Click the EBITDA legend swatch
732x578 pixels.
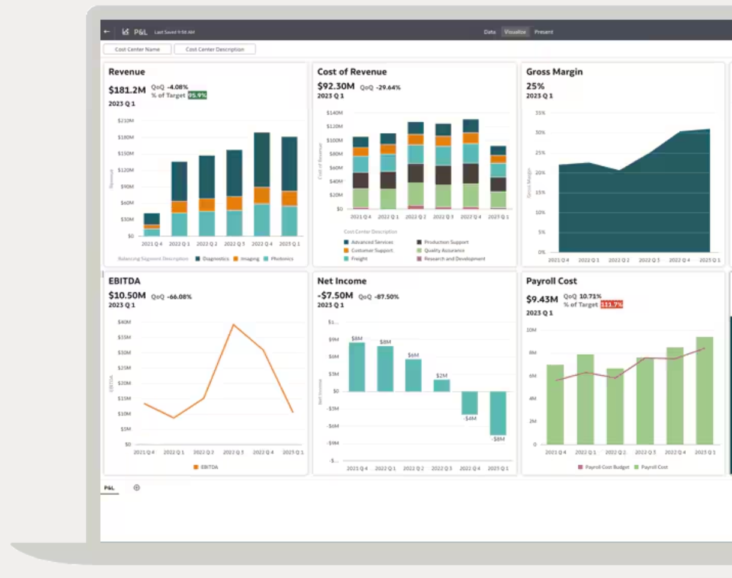point(196,466)
